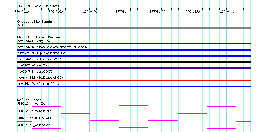The image size is (259, 132).
Task: Select the purple nsv6102820 Wu2021 bar
Action: (x=134, y=68)
